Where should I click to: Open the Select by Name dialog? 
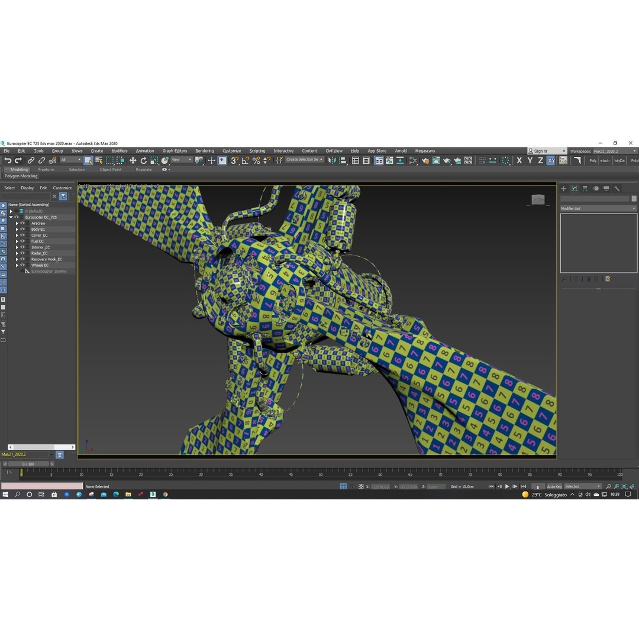click(x=99, y=160)
